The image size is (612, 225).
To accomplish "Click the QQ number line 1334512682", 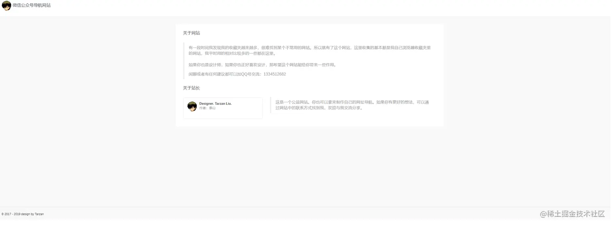I will click(x=237, y=74).
